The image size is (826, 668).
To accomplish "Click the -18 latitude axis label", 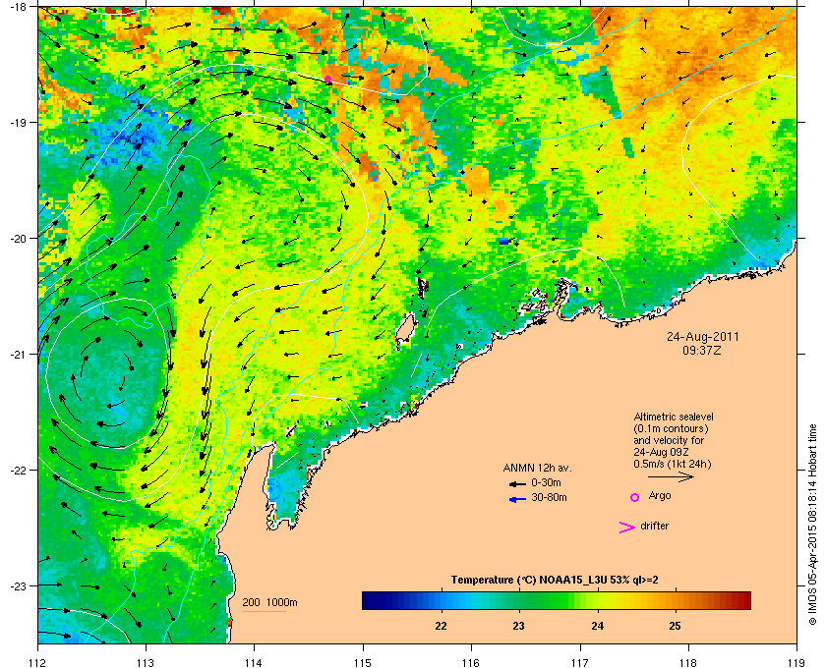I will click(x=18, y=6).
